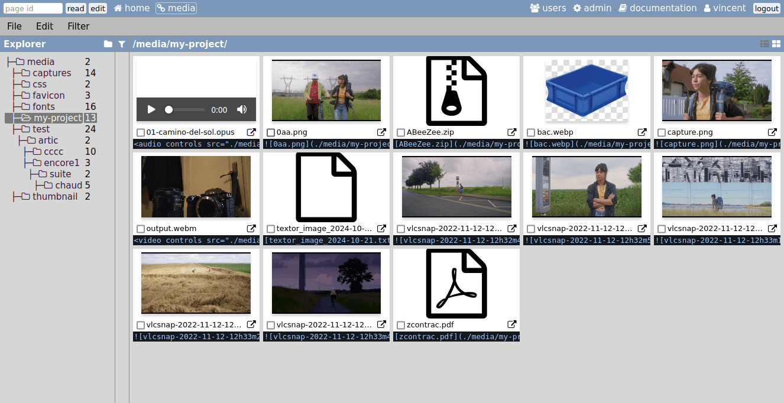Click the new folder icon in Explorer header
The height and width of the screenshot is (403, 784).
pos(108,44)
